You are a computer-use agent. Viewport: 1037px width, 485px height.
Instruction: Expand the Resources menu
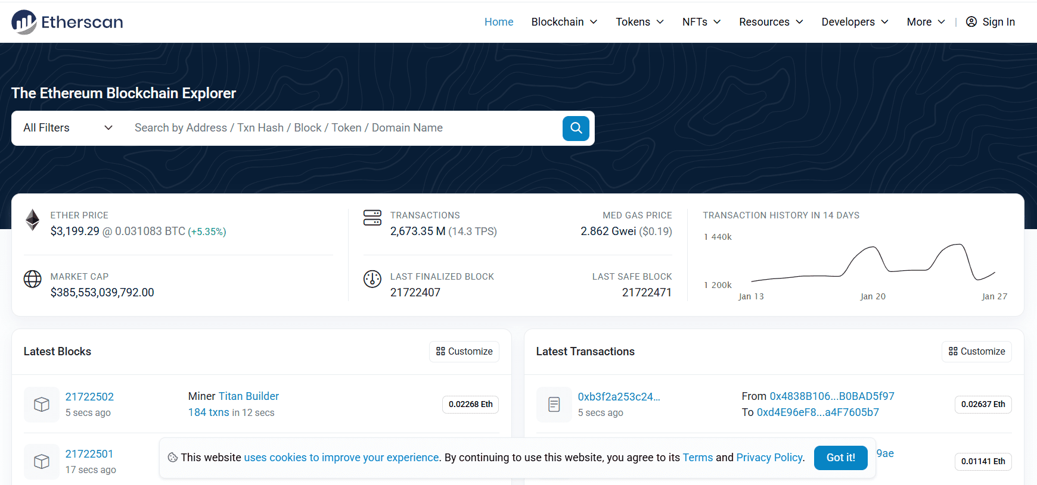(771, 22)
